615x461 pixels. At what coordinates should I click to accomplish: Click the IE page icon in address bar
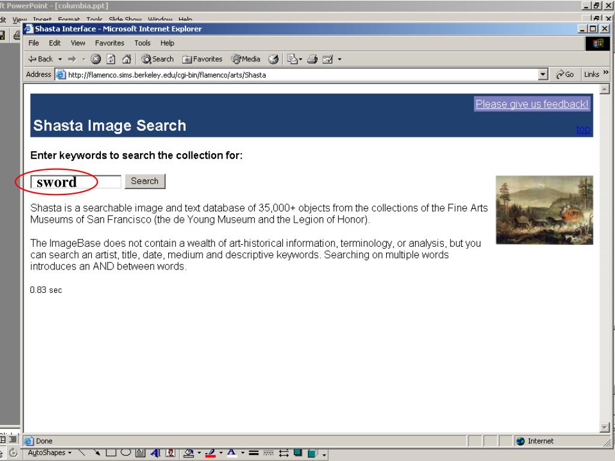(x=61, y=74)
